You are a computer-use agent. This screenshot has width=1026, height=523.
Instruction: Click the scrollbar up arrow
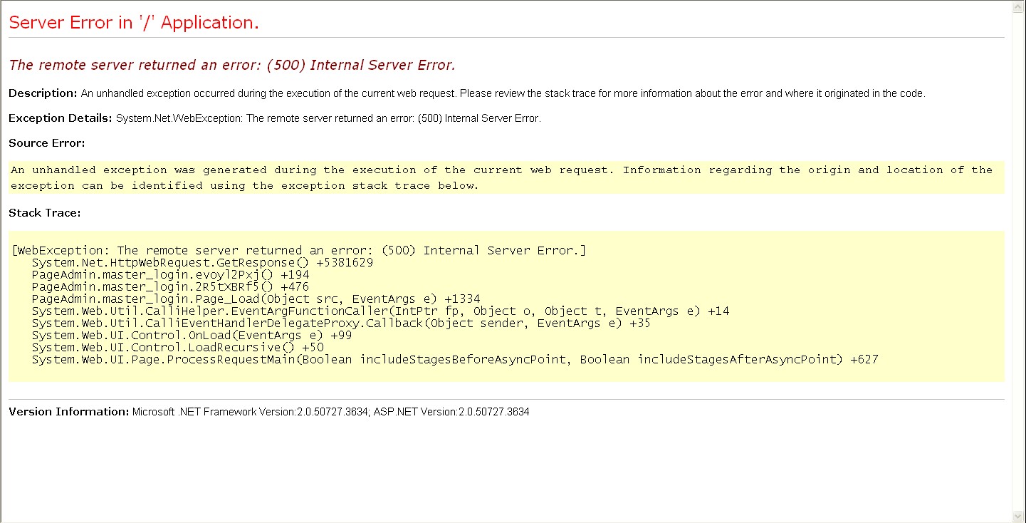[x=1018, y=6]
